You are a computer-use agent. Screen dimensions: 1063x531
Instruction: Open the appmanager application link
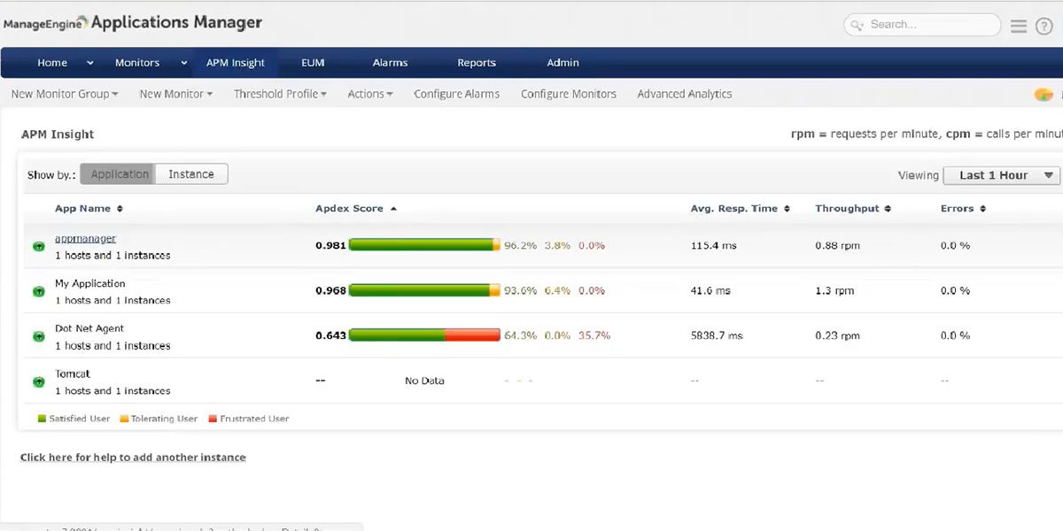pos(85,237)
